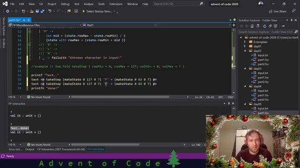Screen dimensions: 300x168
Task: Open the Server Explorer side tab
Action: pyautogui.click(x=4, y=26)
